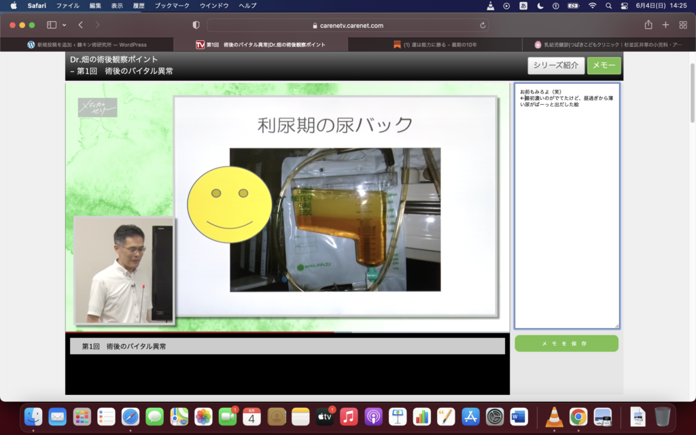Open the ブックマーク menu
This screenshot has width=696, height=435.
pos(172,5)
